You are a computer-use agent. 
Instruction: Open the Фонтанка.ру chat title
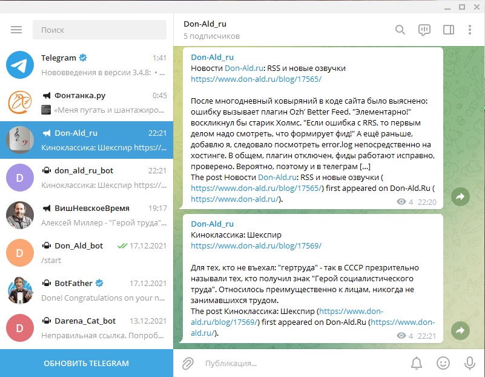tap(80, 96)
